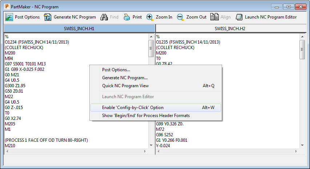Click the Post Options checklist icon

9,17
